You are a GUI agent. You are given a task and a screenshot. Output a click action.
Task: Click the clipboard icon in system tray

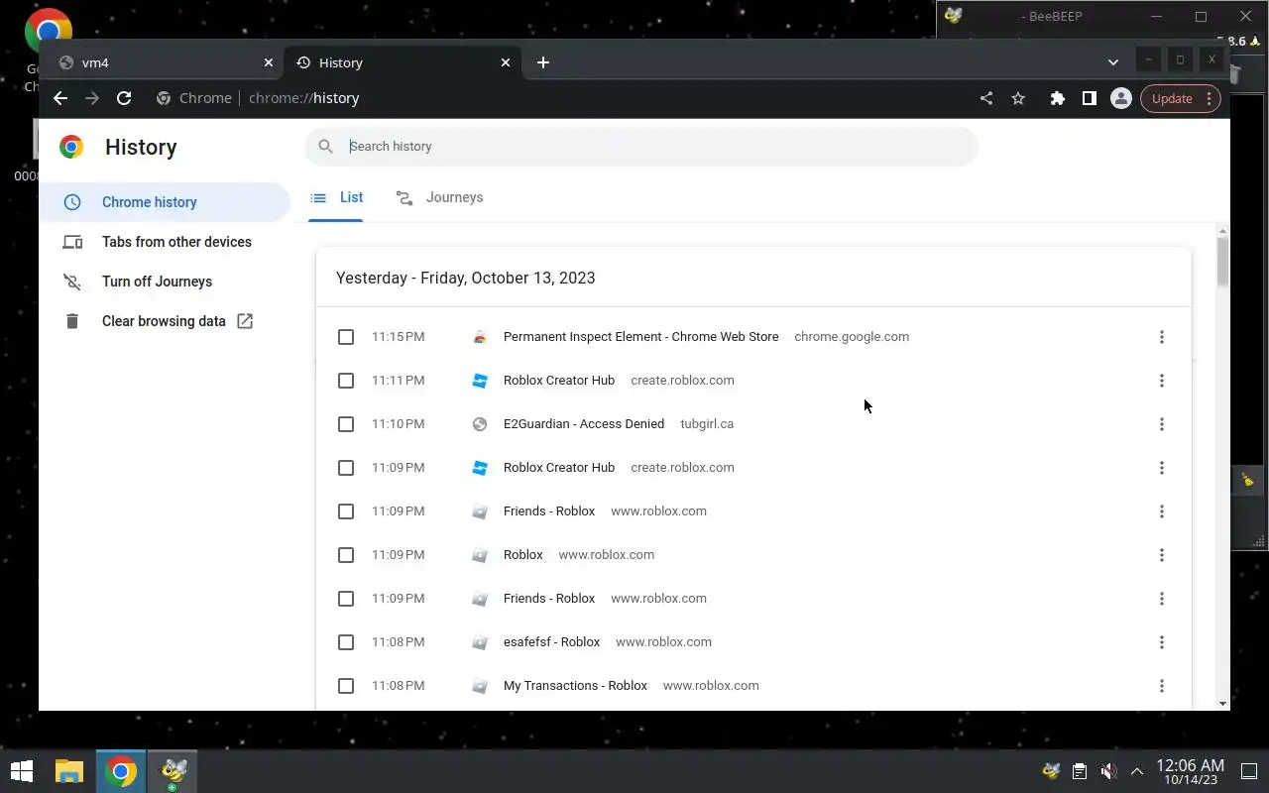click(x=1080, y=771)
